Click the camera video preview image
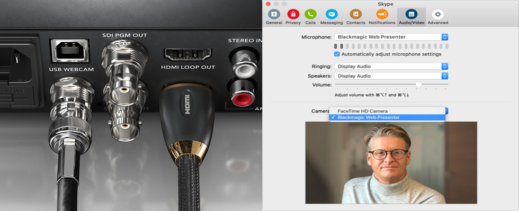This screenshot has height=211, width=519. coord(391,162)
